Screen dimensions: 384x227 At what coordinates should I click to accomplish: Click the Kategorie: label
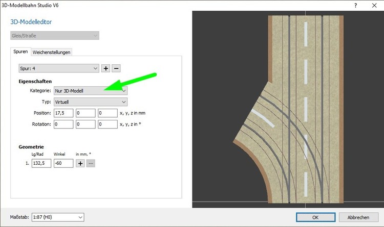40,91
